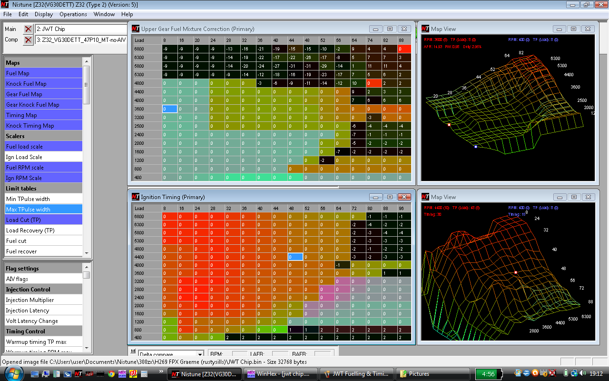The height and width of the screenshot is (381, 609).
Task: Expand the Delta compare dropdown
Action: pos(200,354)
